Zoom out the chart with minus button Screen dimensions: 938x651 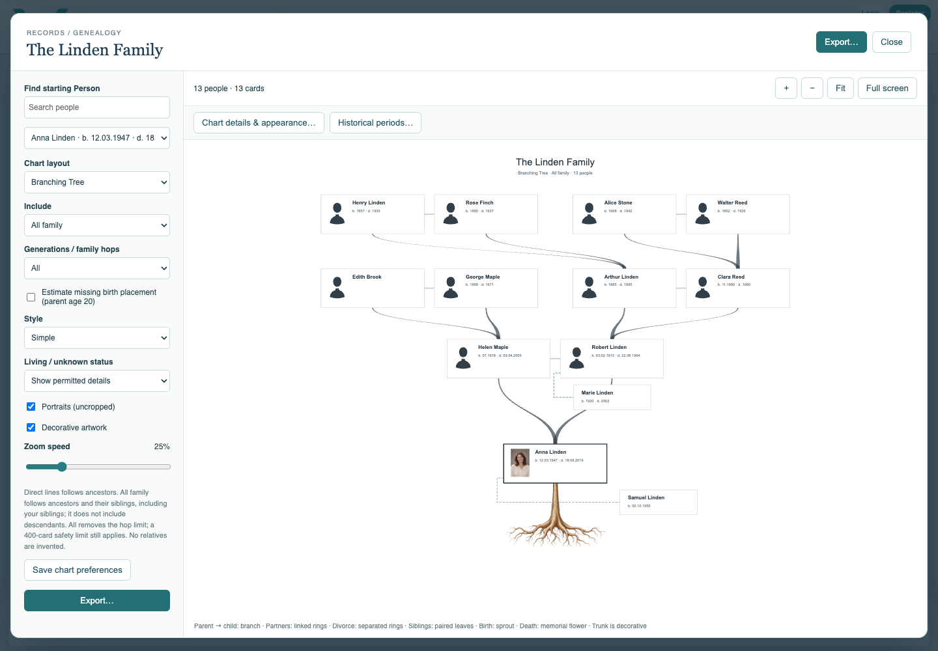812,89
